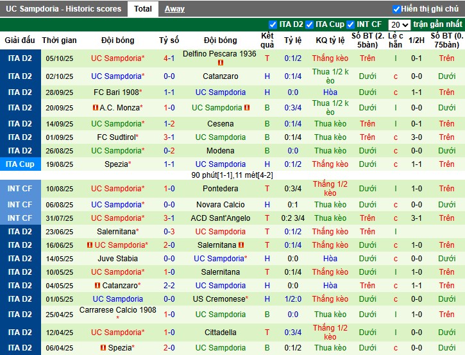
Task: Uncheck the ITA Cup filter checkbox
Action: click(x=309, y=24)
